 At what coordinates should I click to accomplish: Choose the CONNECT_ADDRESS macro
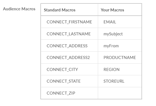coord(67,46)
